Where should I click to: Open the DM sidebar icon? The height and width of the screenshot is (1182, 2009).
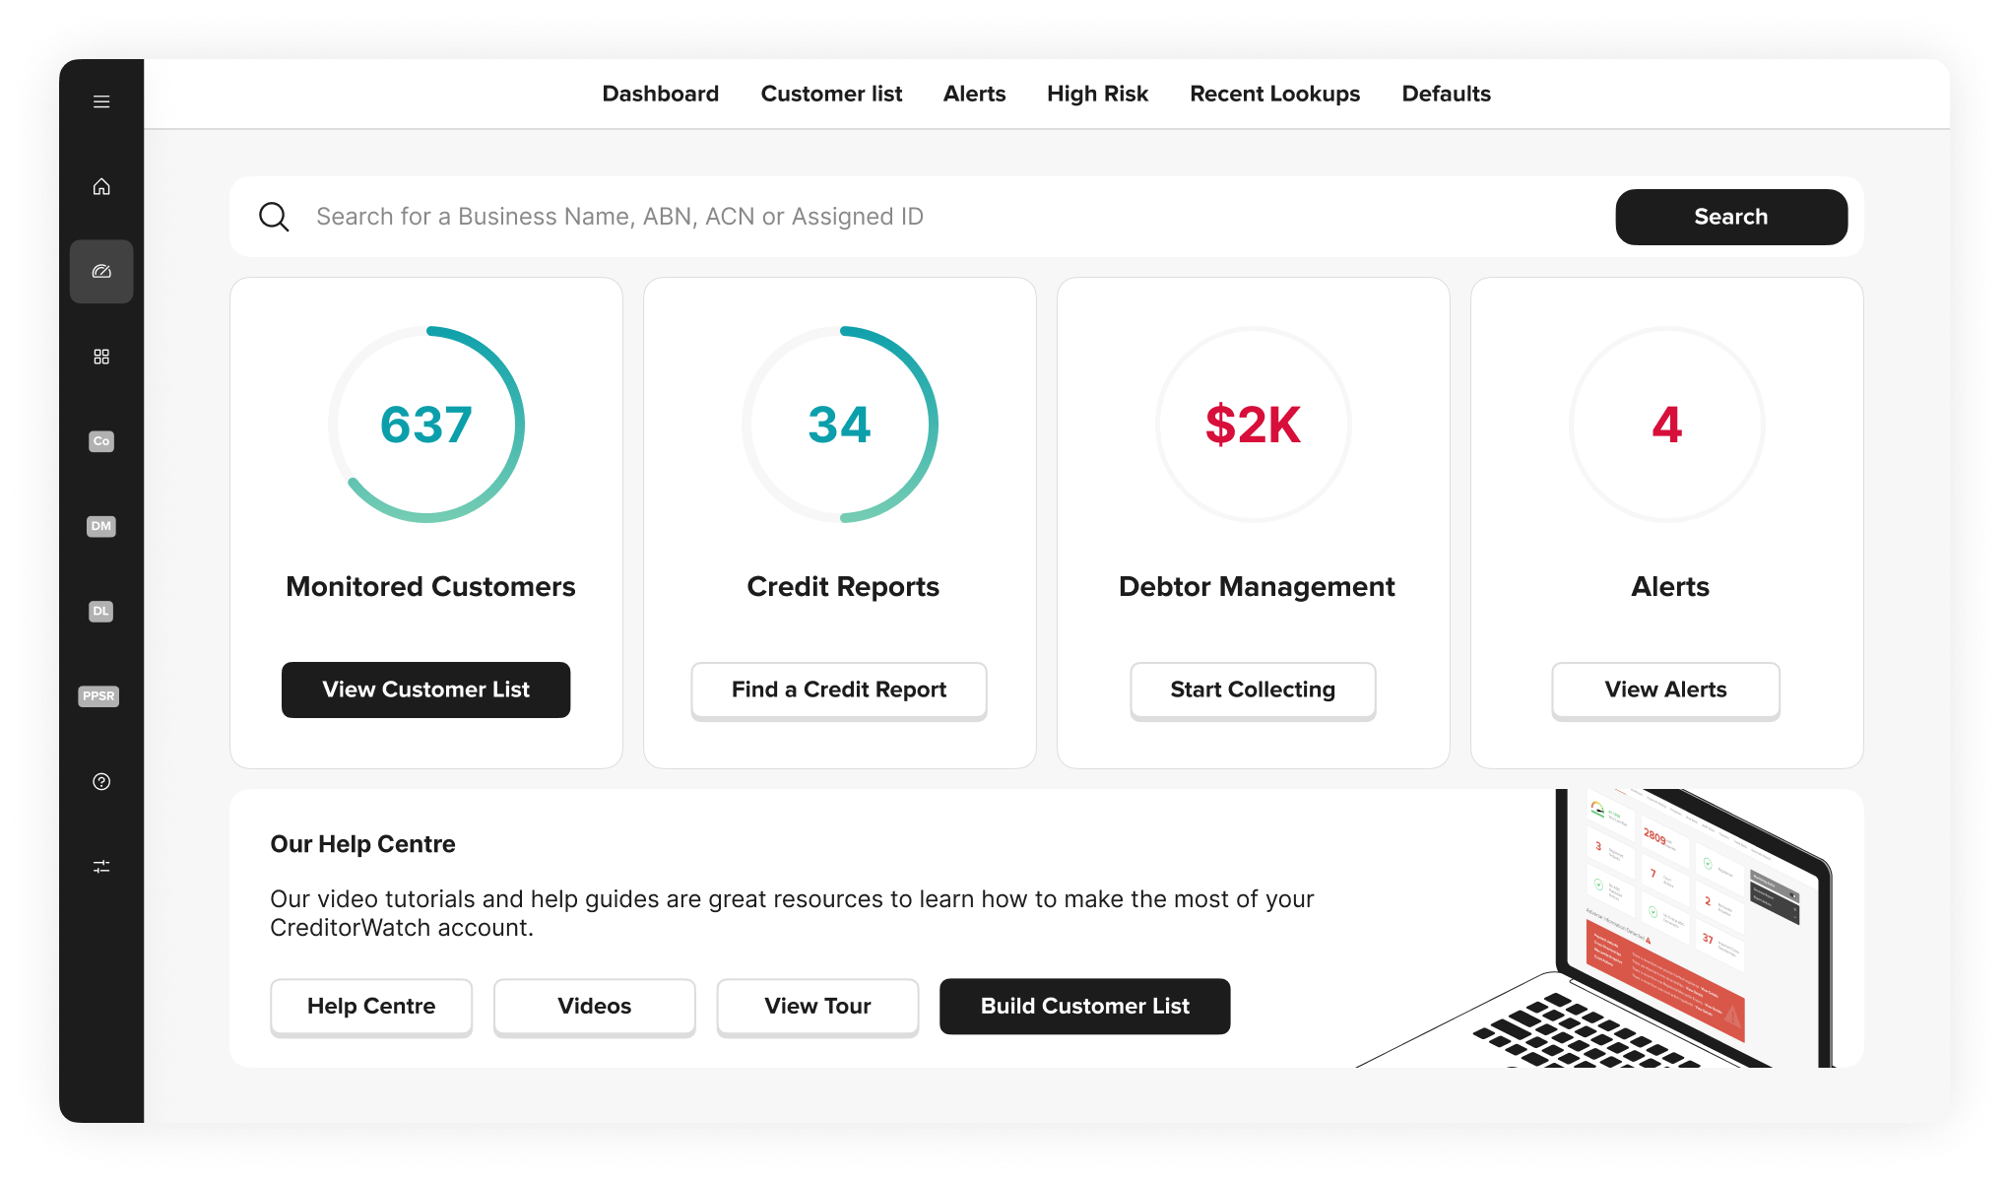[x=101, y=526]
